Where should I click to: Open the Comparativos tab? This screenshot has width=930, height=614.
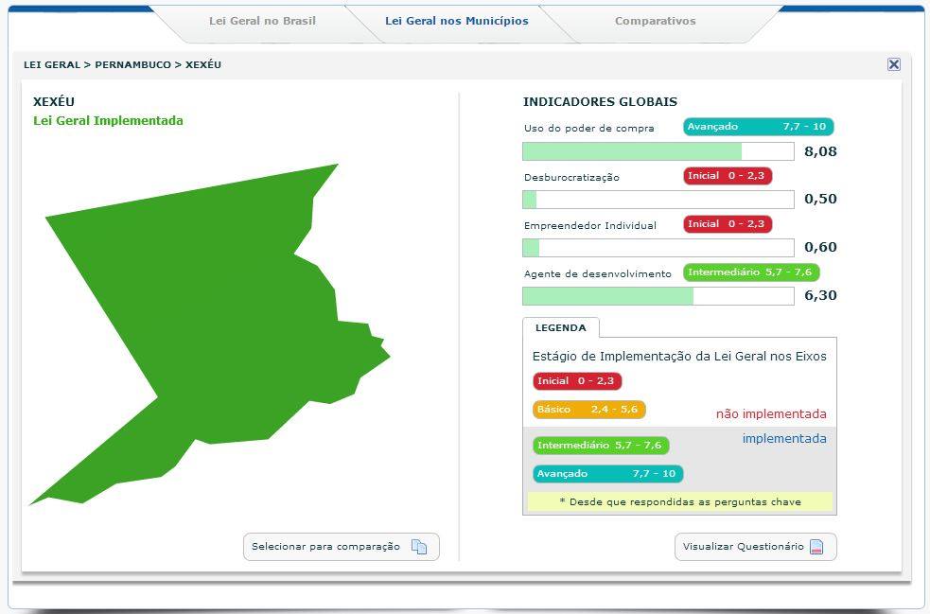pyautogui.click(x=655, y=21)
